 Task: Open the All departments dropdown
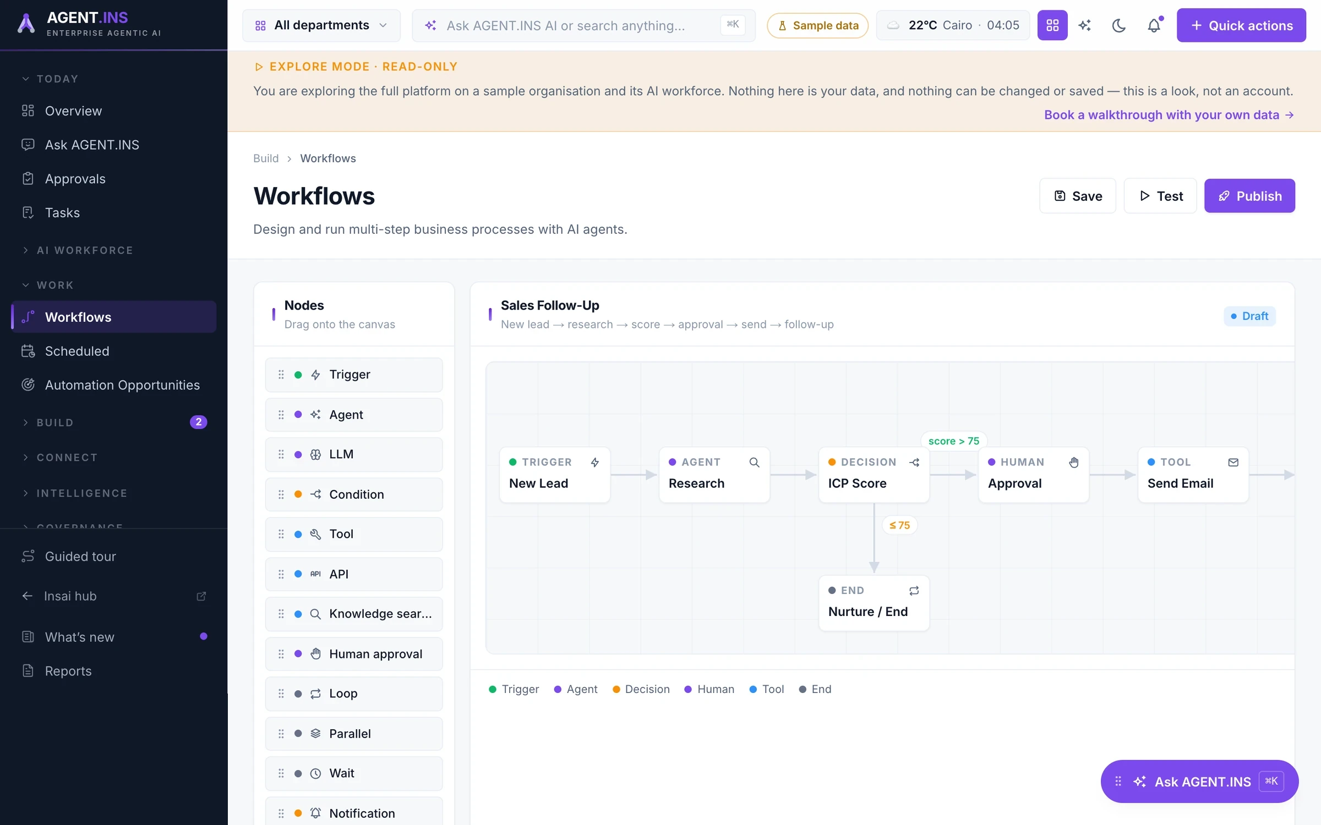[321, 25]
